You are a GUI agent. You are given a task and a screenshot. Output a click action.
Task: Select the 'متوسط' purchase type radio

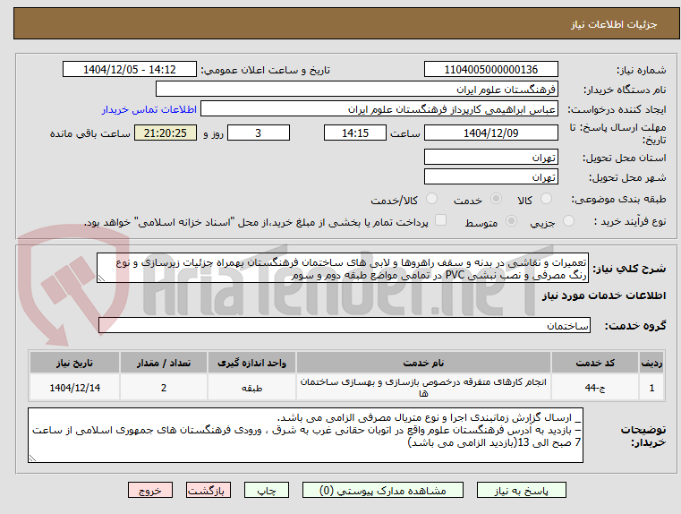[512, 221]
